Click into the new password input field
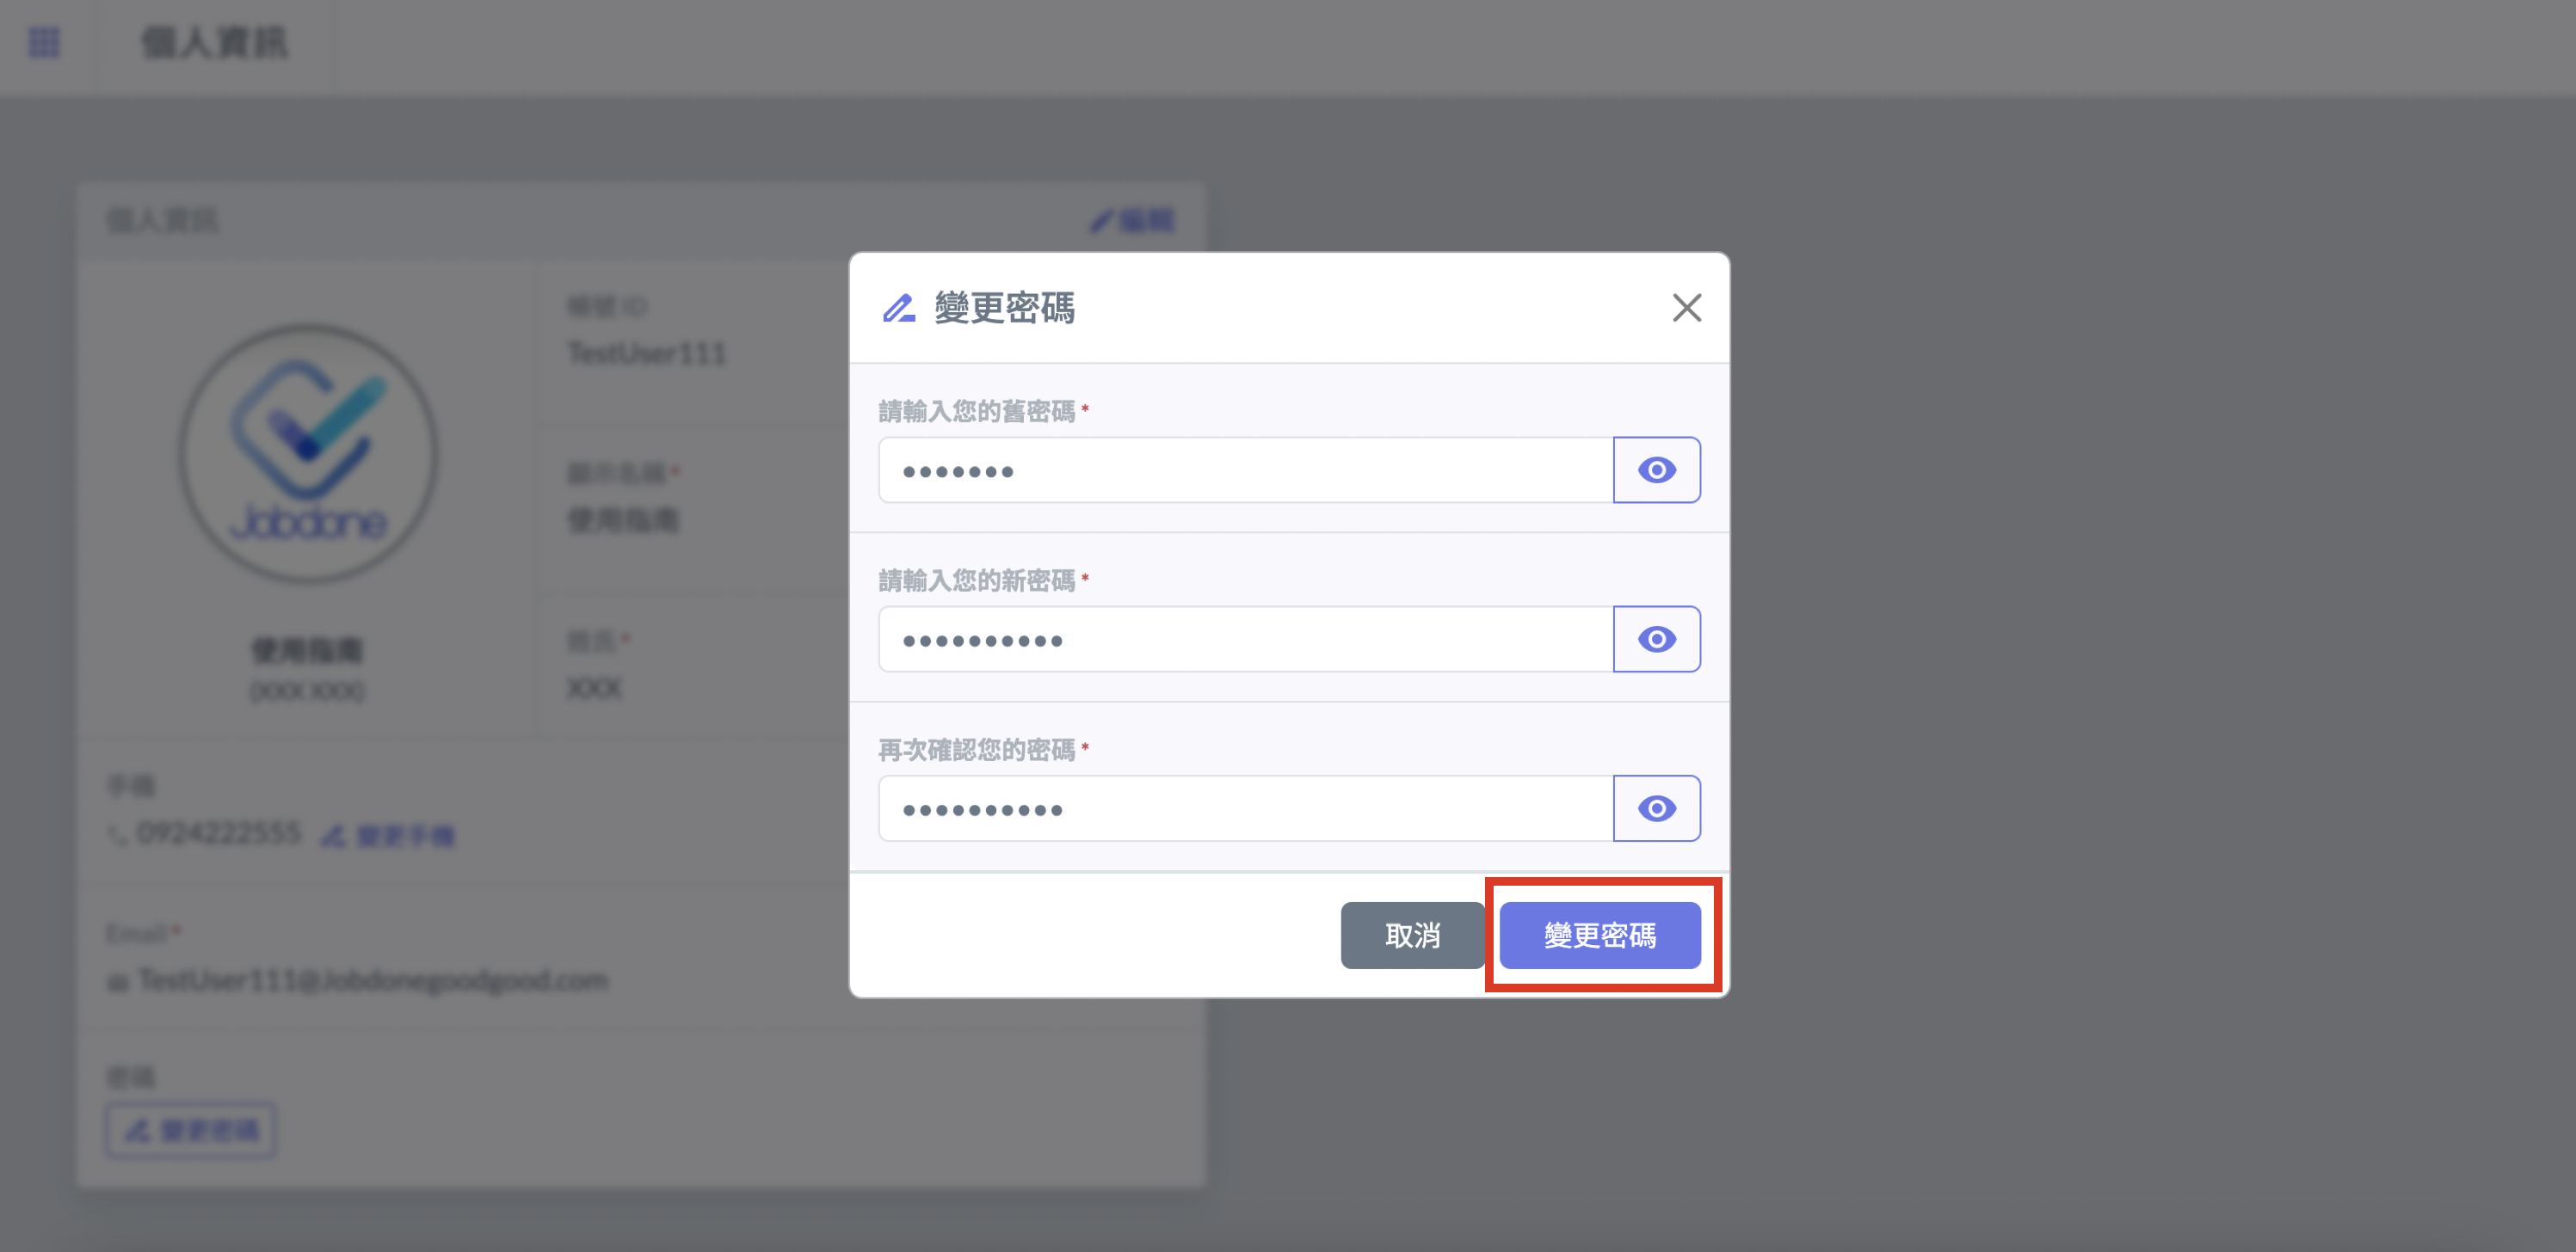The width and height of the screenshot is (2576, 1252). (1244, 640)
